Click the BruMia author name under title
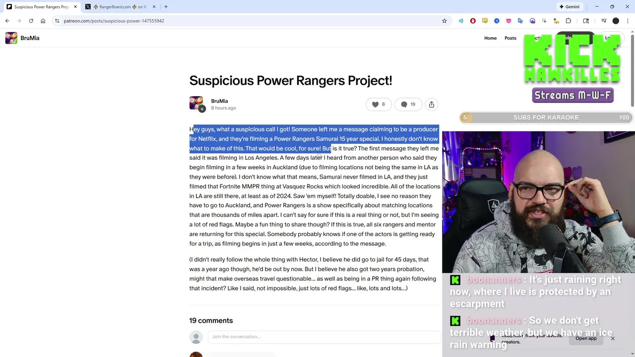The height and width of the screenshot is (357, 635). coord(219,101)
